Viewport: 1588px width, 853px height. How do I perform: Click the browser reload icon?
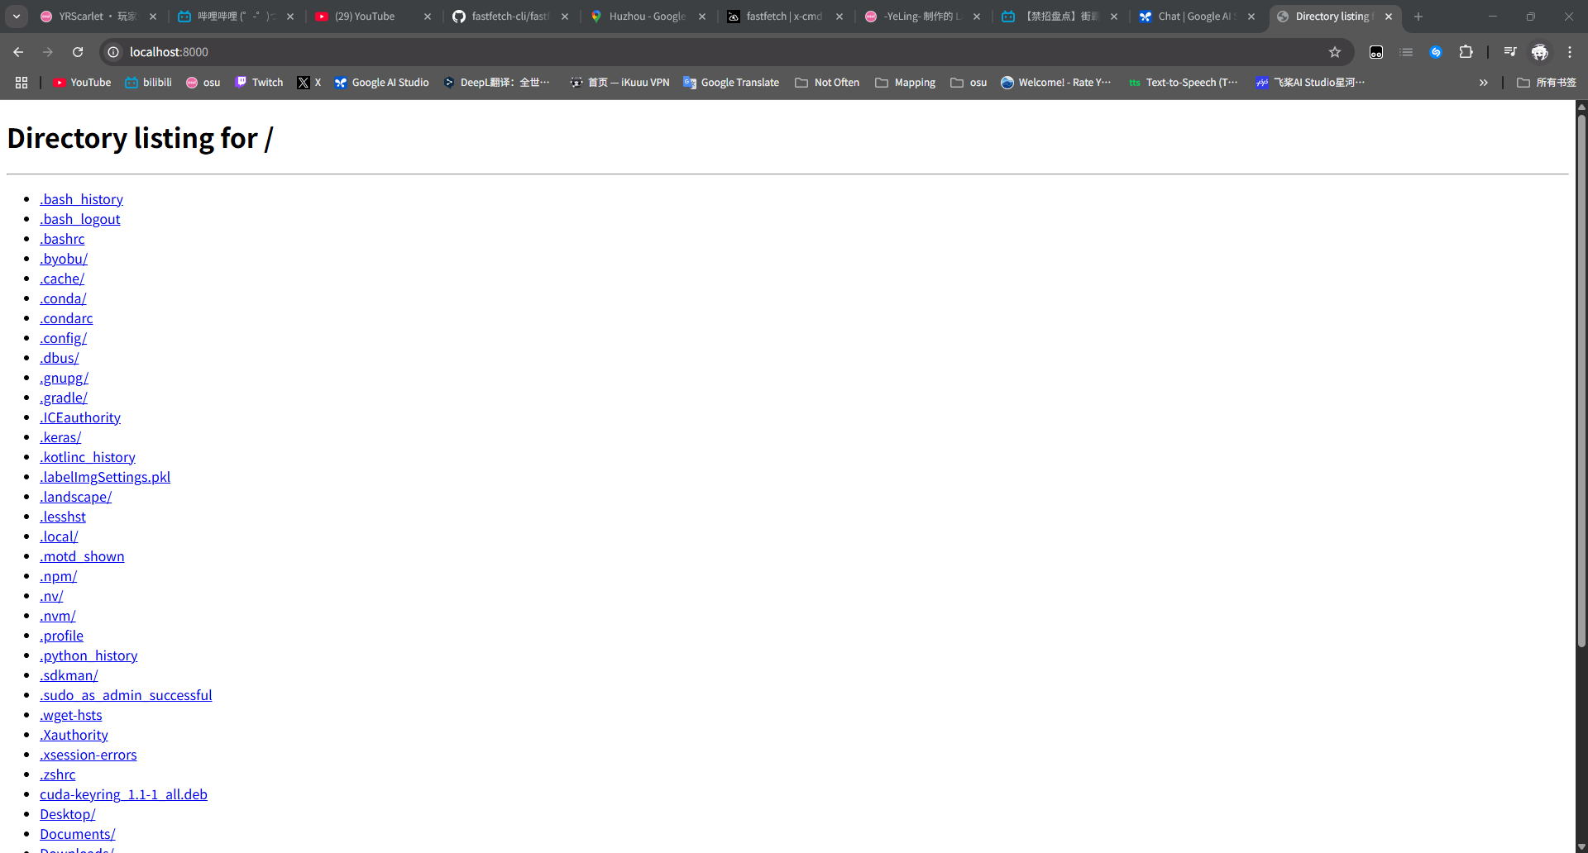pos(78,52)
